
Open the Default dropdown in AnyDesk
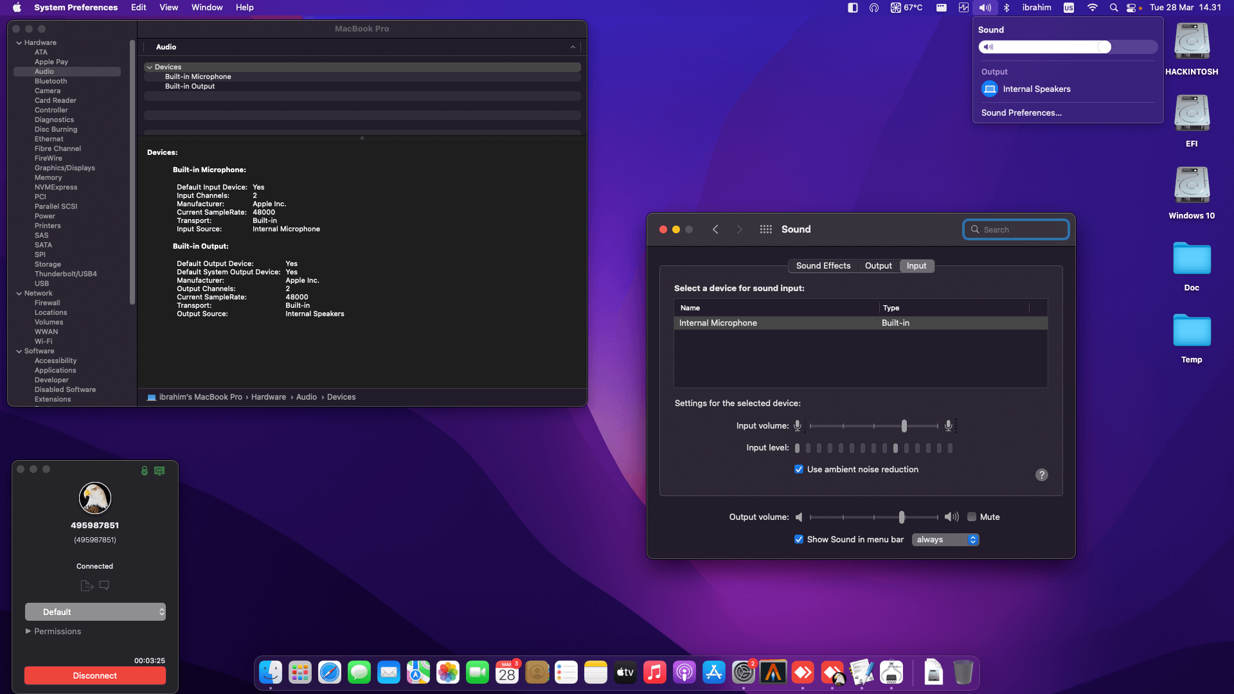(x=95, y=612)
